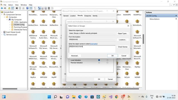178x100 pixels.
Task: Open the File menu
Action: [x=5, y=5]
